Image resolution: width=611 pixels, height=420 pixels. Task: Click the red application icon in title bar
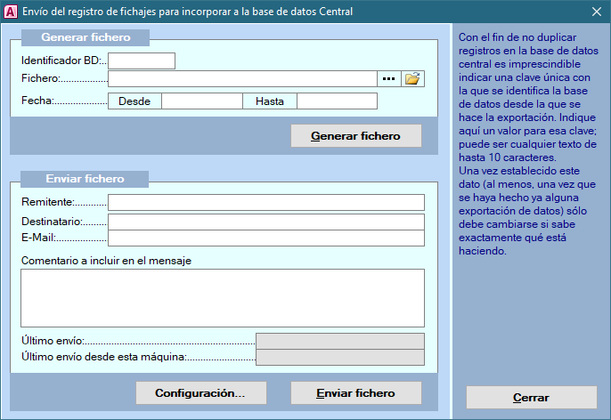(x=11, y=12)
